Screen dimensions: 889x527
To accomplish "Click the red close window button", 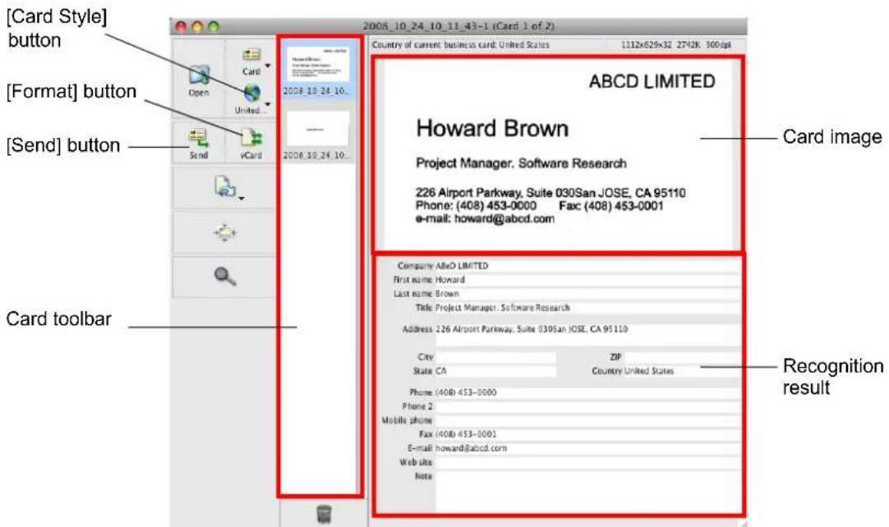I will [181, 26].
